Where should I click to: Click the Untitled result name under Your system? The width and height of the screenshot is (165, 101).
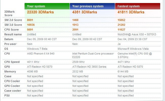tap(31, 34)
